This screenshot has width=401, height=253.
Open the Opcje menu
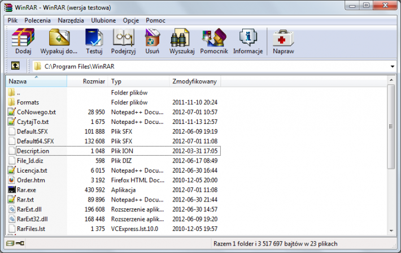[131, 20]
